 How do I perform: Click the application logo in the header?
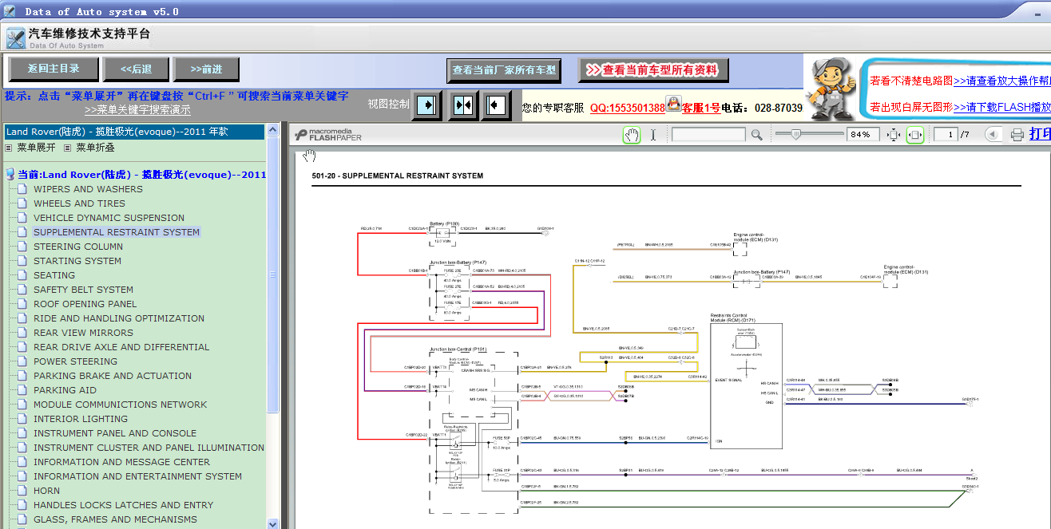click(16, 38)
